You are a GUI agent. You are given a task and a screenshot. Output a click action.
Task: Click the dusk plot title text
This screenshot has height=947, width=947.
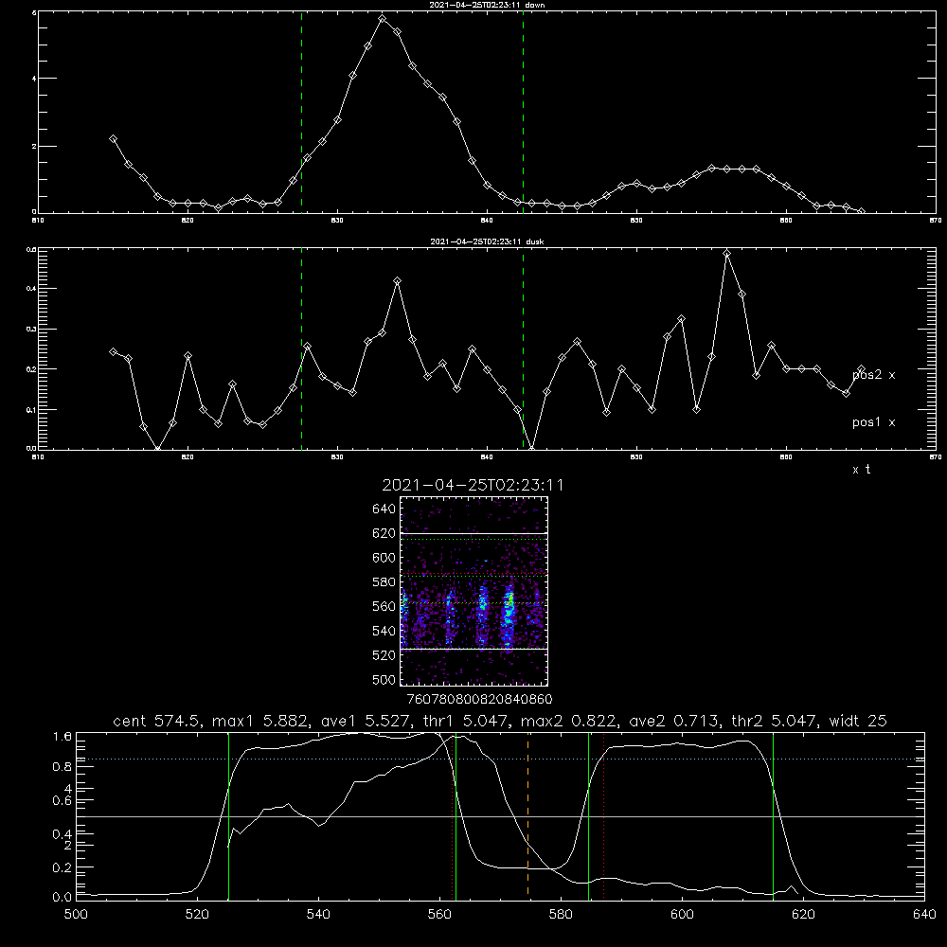pos(487,241)
